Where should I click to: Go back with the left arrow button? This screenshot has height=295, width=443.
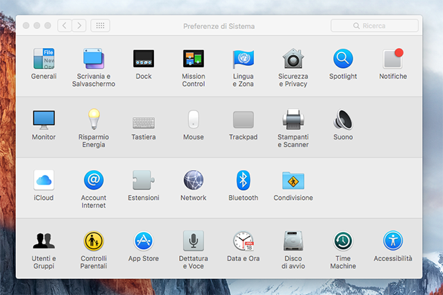click(65, 26)
